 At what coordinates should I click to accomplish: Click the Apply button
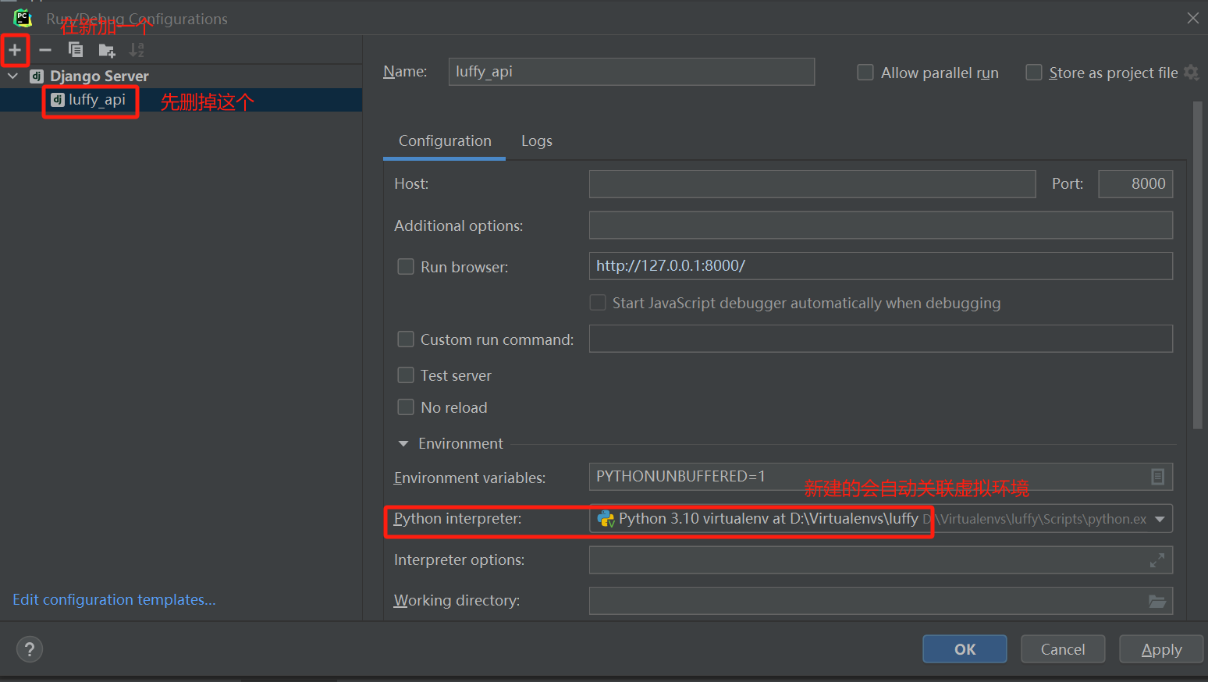(1161, 649)
